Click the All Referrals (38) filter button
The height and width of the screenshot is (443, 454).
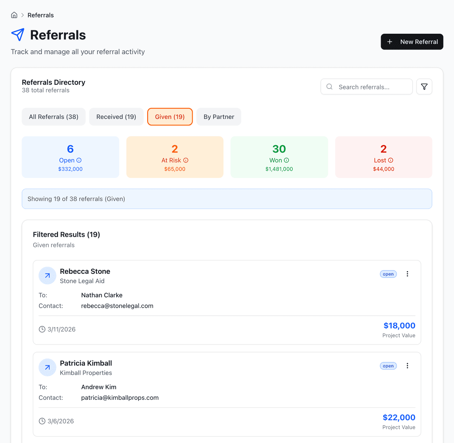(53, 117)
